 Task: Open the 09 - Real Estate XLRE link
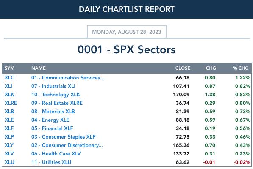pos(57,103)
